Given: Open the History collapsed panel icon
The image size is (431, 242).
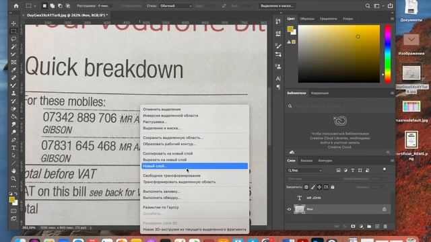Looking at the screenshot, I should tap(278, 22).
